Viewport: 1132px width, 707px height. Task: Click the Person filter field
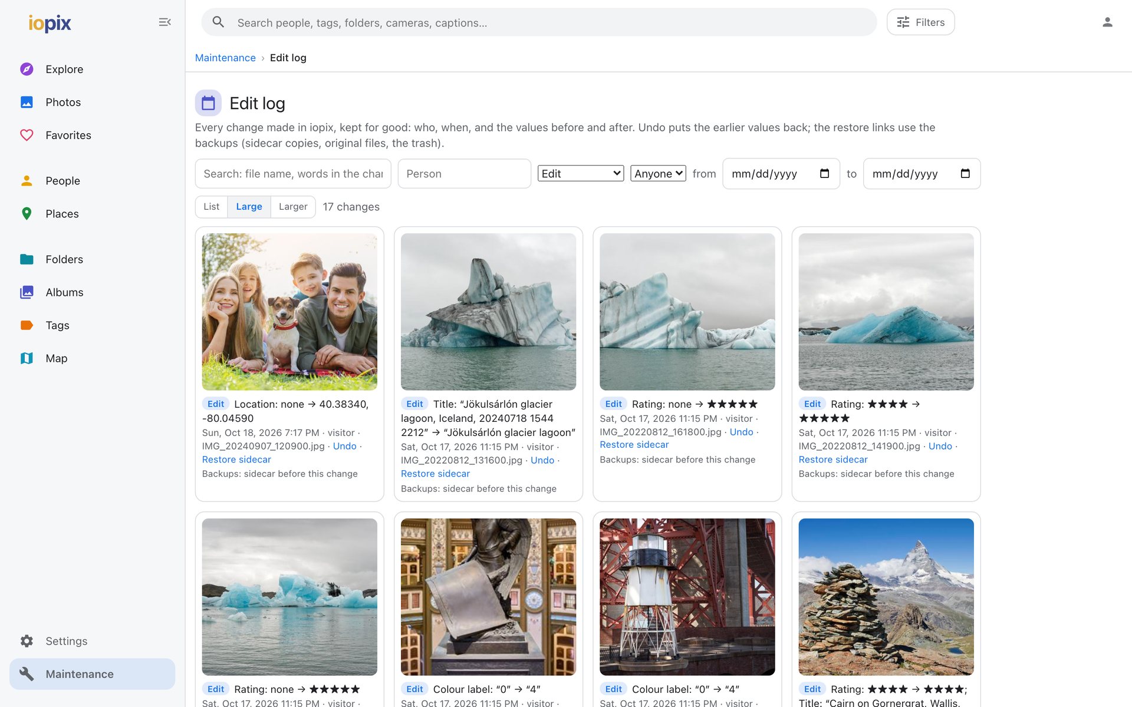tap(464, 174)
